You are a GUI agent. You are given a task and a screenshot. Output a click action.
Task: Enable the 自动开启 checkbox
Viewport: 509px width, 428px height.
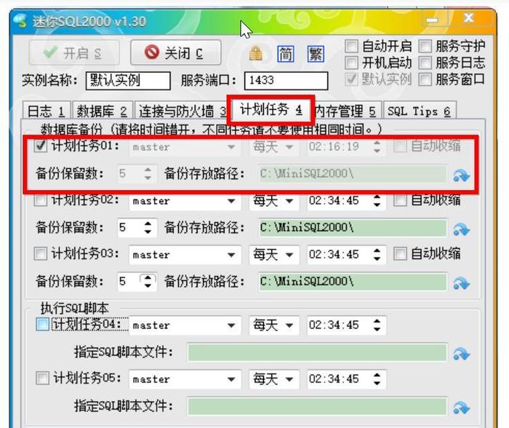[351, 46]
